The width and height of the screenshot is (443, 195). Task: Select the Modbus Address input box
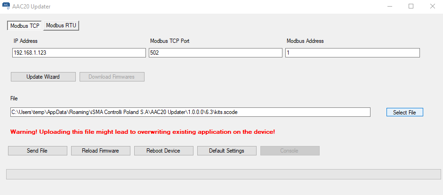coord(352,53)
